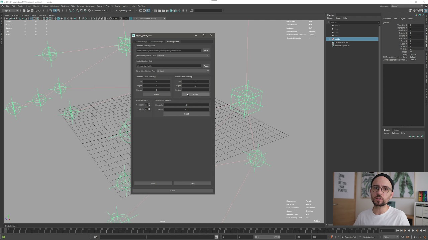Open Joints description Letter Case dropdown
Image resolution: width=428 pixels, height=240 pixels.
pos(183,71)
